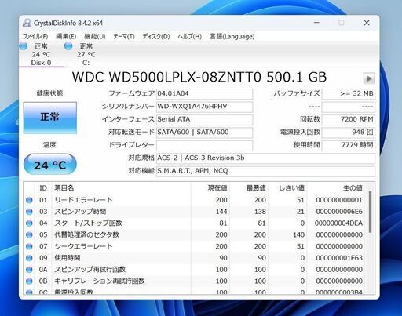Open the テーマ(T) menu
Image resolution: width=402 pixels, height=316 pixels.
[124, 36]
